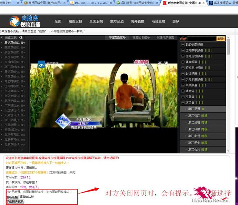238x205 pixels.
Task: Click the 高速度视频直播 site logo
Action: (x=25, y=21)
